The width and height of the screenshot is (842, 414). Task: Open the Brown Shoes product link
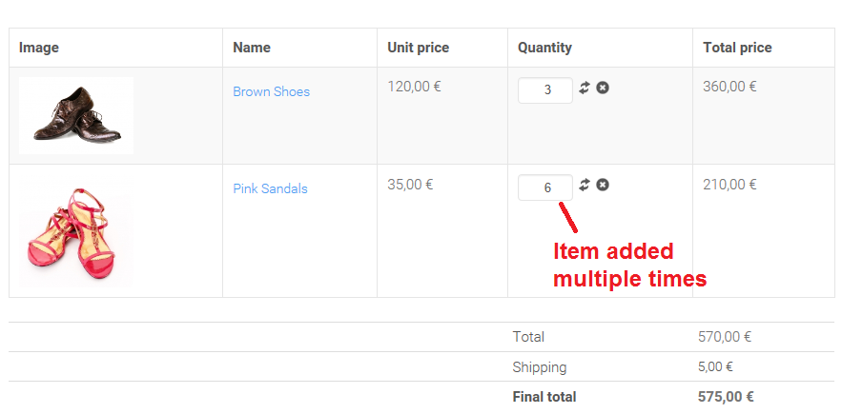point(271,91)
